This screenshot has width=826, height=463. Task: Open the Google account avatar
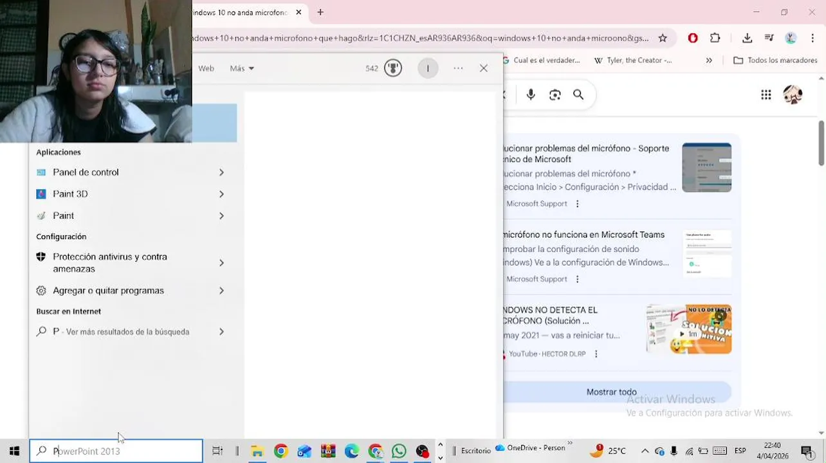tap(793, 95)
